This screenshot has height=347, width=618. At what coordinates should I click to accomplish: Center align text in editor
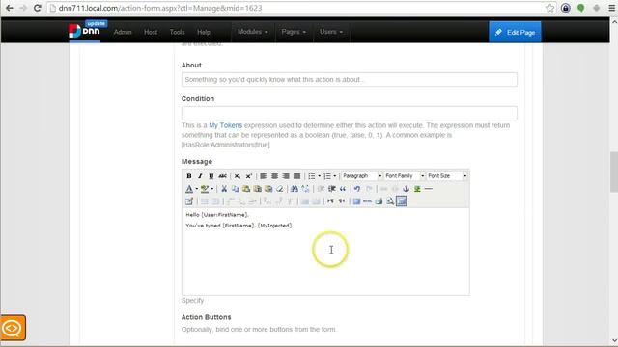(274, 176)
